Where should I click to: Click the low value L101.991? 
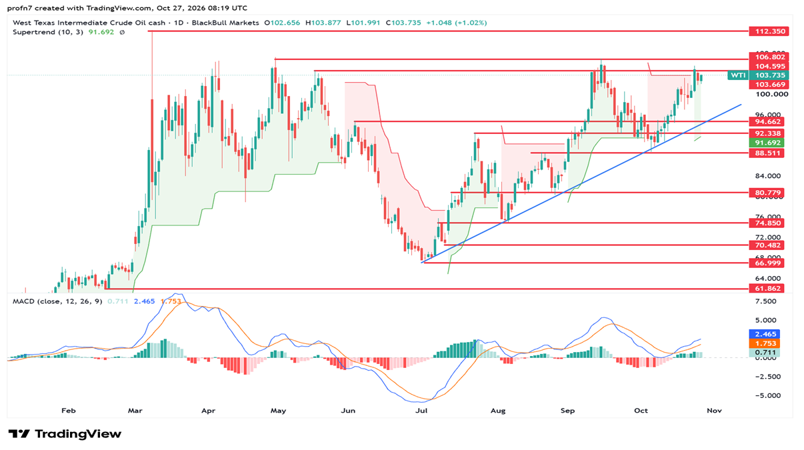(362, 23)
